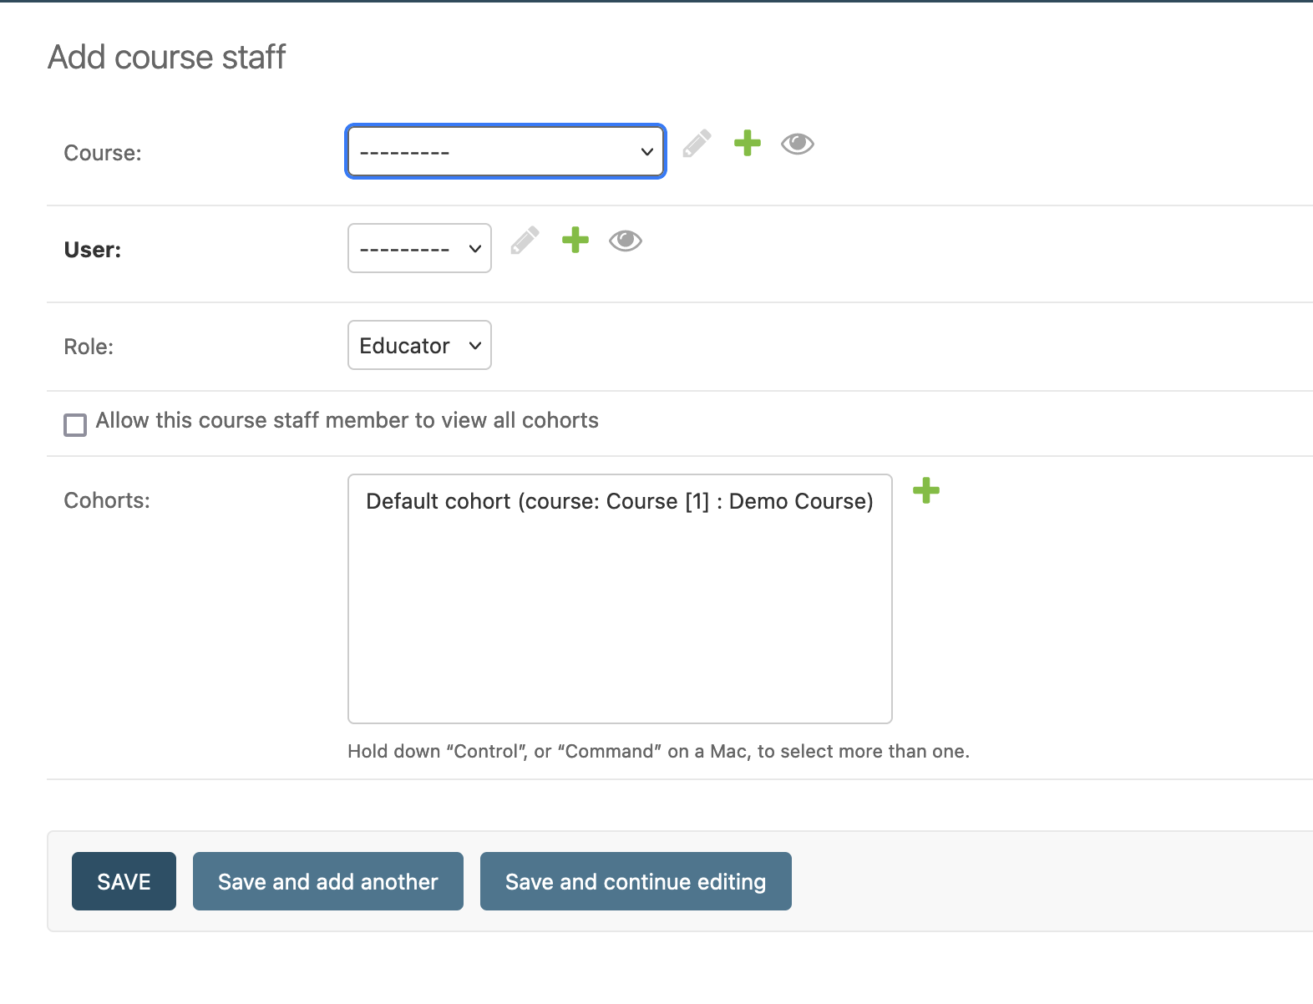Expand the User selection dropdown
This screenshot has width=1313, height=1004.
click(419, 248)
